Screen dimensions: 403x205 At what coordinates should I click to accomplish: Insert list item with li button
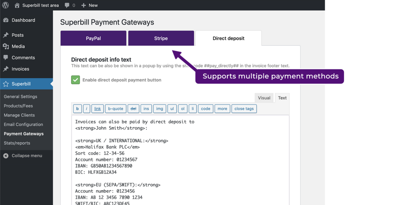click(193, 109)
